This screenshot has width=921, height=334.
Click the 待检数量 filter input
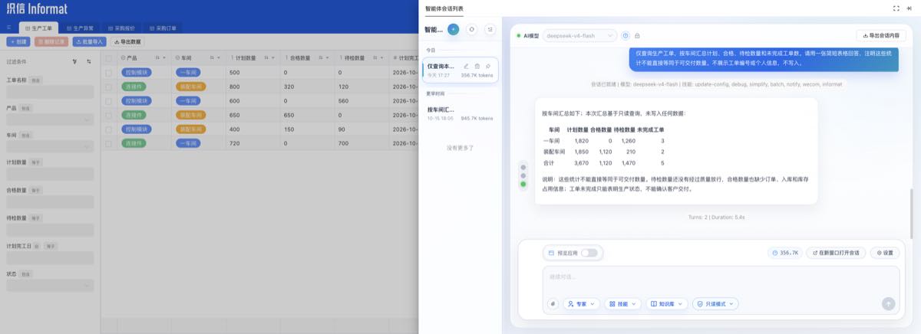pyautogui.click(x=50, y=230)
